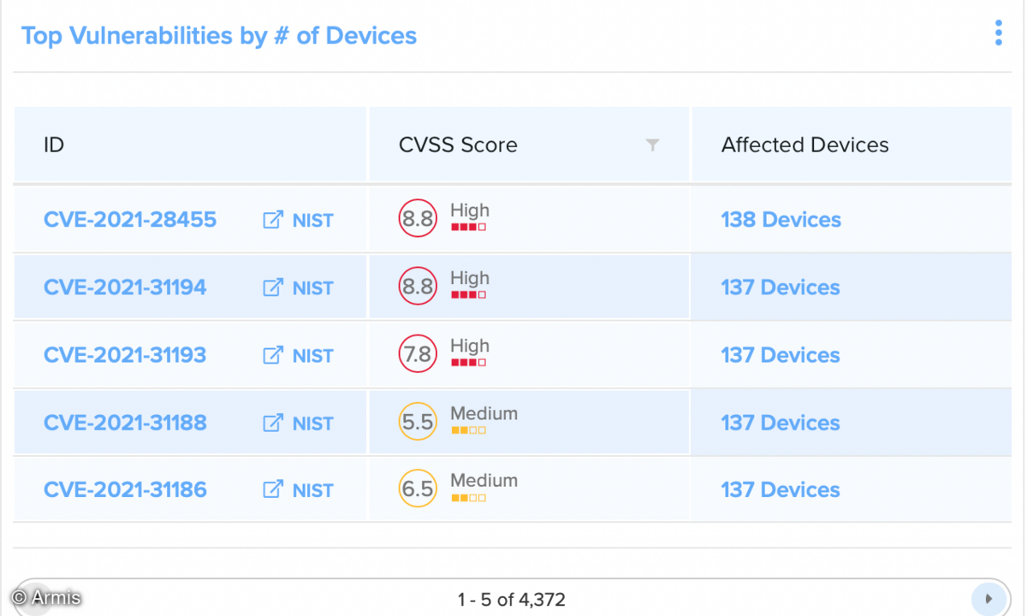This screenshot has height=616, width=1027.
Task: View the 138 Devices affected list
Action: coord(781,220)
